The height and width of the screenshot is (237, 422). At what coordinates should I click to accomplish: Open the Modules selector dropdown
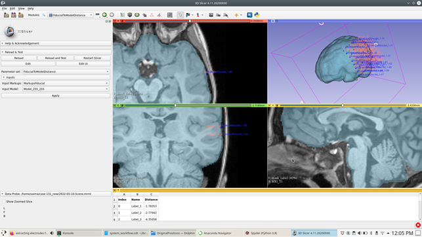70,15
